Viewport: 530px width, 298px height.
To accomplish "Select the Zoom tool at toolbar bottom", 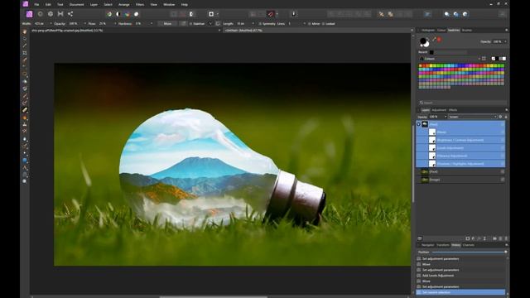I will coord(25,181).
